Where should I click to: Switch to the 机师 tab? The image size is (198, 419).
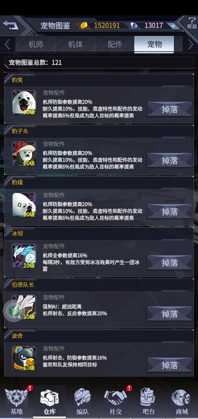pos(36,44)
